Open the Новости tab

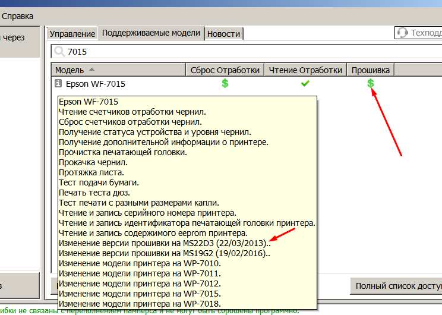pos(223,33)
